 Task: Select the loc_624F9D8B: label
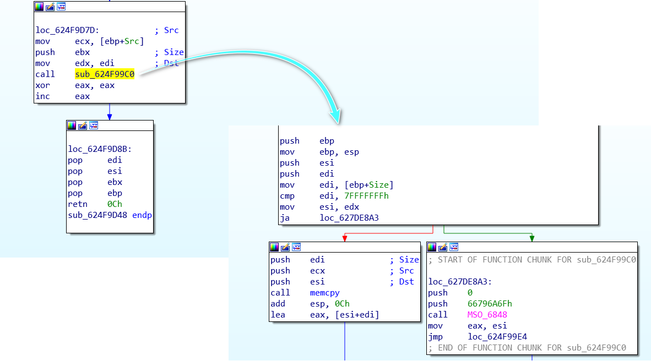point(100,149)
